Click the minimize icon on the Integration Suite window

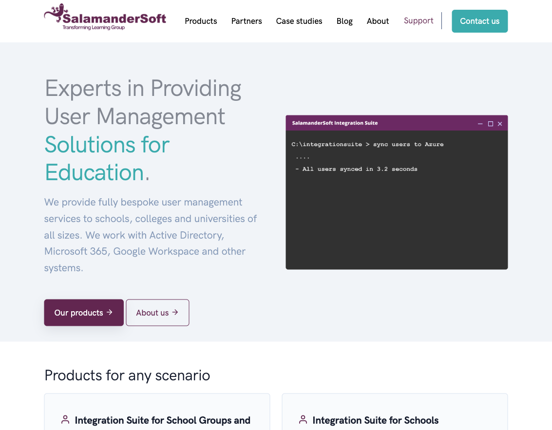[x=480, y=124]
